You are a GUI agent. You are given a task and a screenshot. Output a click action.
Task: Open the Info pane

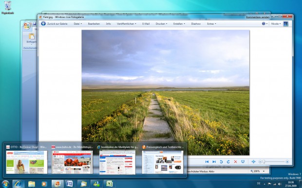point(108,24)
